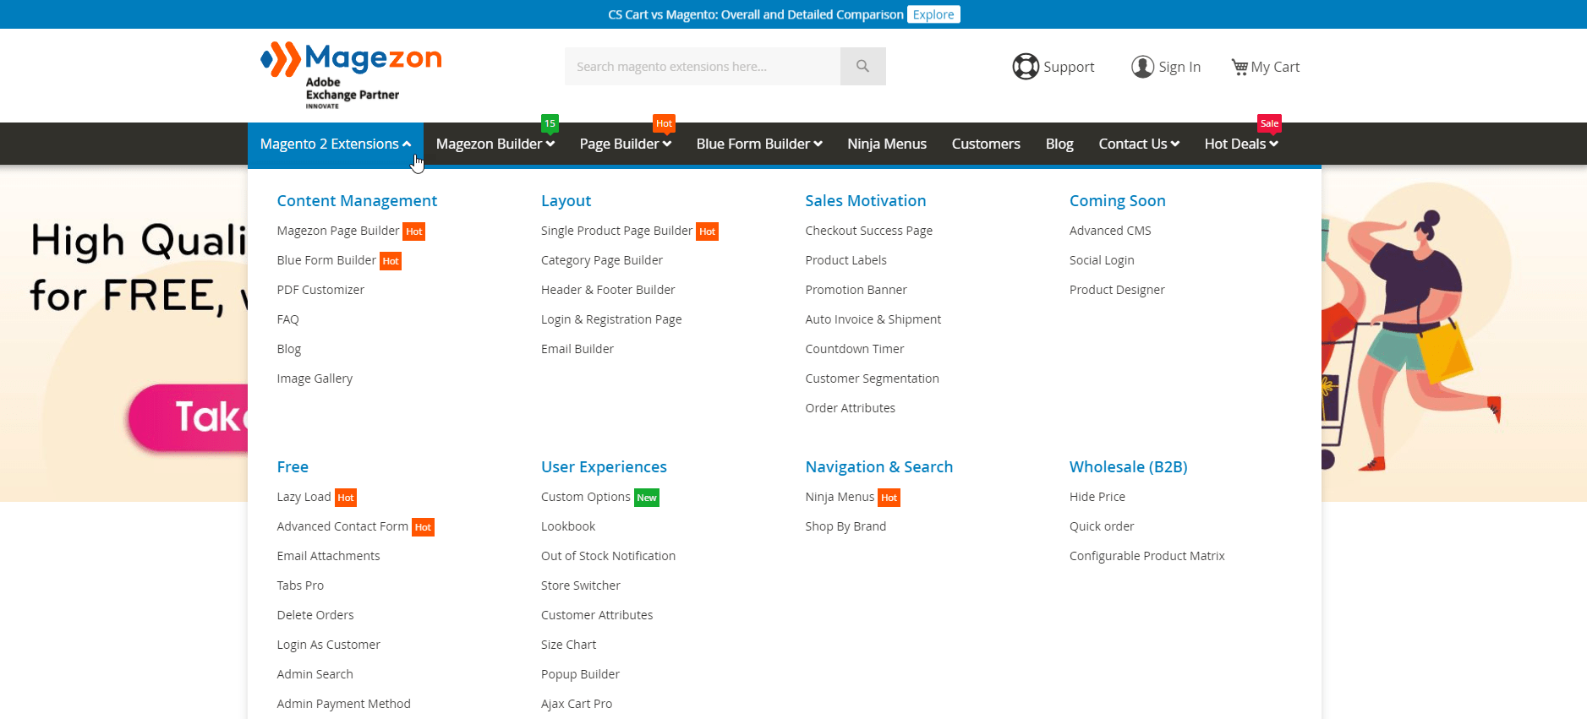This screenshot has width=1587, height=719.
Task: Open Social Login link
Action: coord(1102,260)
